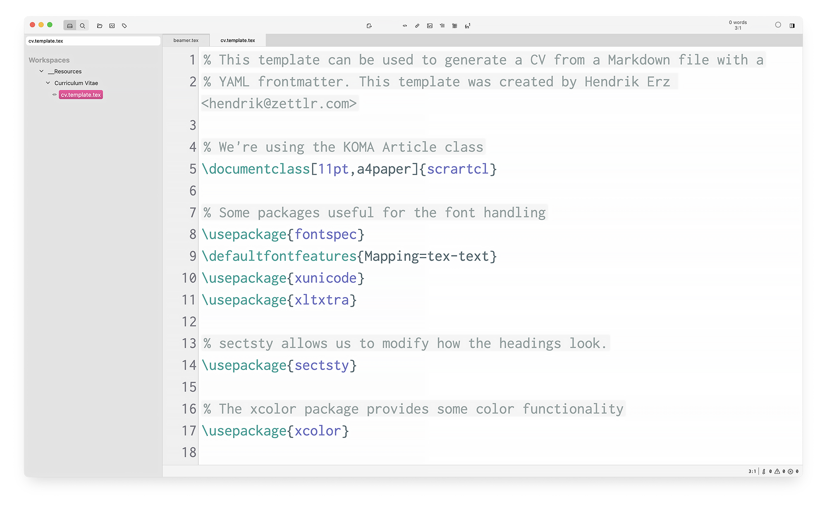Open global search with magnifier icon

[x=82, y=26]
